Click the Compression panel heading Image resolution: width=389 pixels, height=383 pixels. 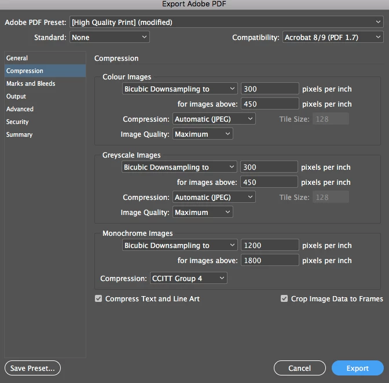click(116, 59)
